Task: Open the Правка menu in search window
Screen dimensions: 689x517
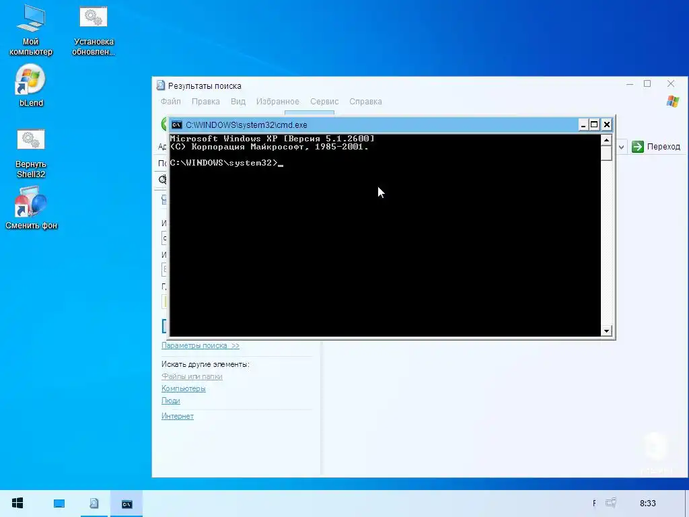Action: (x=206, y=102)
